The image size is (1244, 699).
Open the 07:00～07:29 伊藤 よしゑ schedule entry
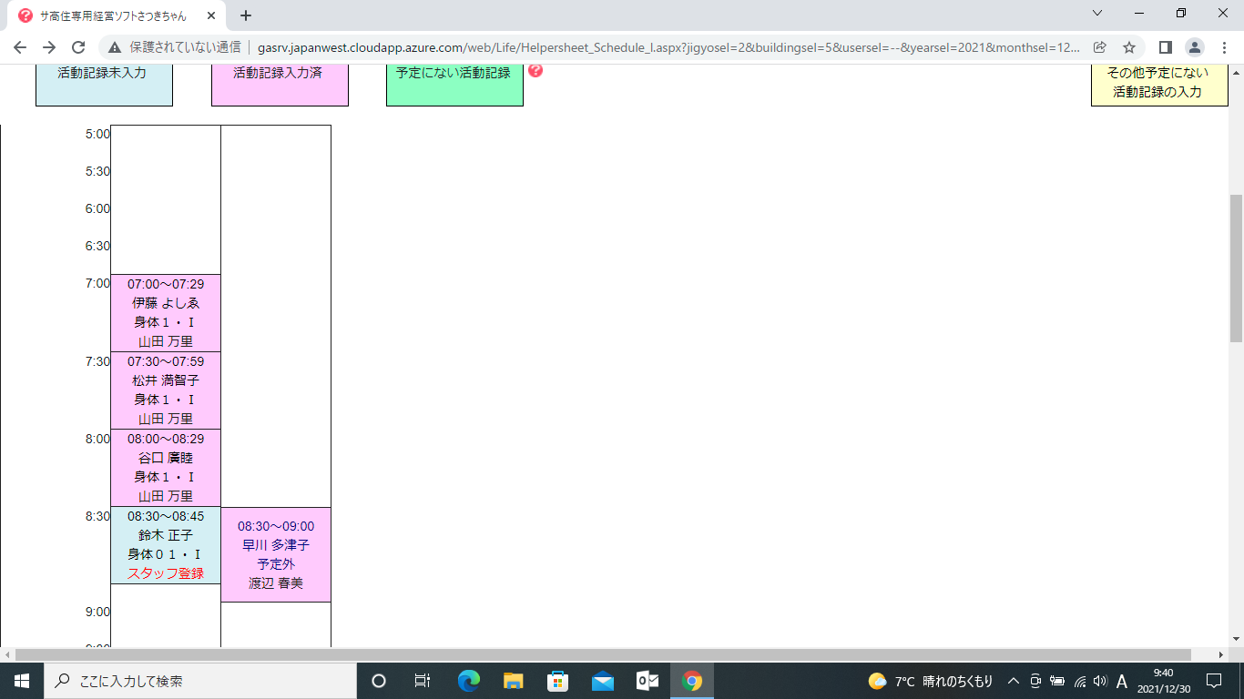coord(166,312)
